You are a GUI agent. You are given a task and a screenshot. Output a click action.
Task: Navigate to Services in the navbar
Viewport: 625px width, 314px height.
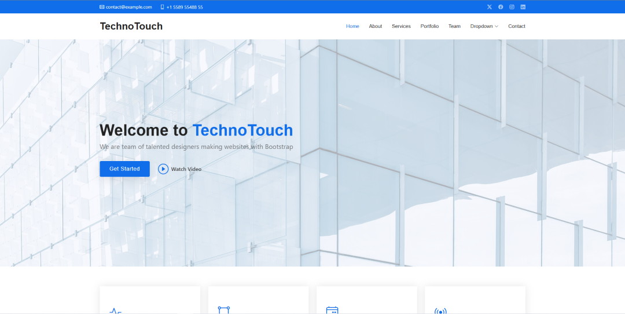[401, 26]
